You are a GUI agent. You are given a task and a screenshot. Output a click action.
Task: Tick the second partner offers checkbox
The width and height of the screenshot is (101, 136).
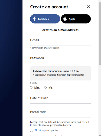click(x=32, y=135)
